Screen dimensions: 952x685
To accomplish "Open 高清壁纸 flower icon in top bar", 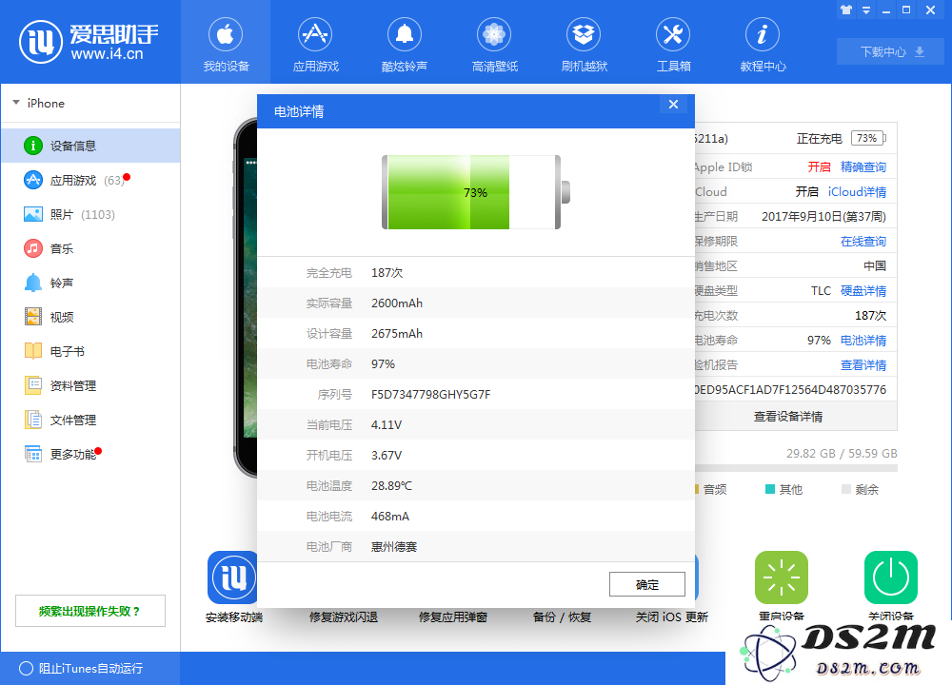I will click(x=494, y=34).
